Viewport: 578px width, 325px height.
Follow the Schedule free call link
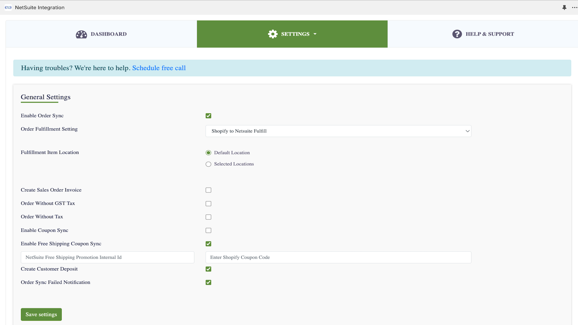coord(159,68)
